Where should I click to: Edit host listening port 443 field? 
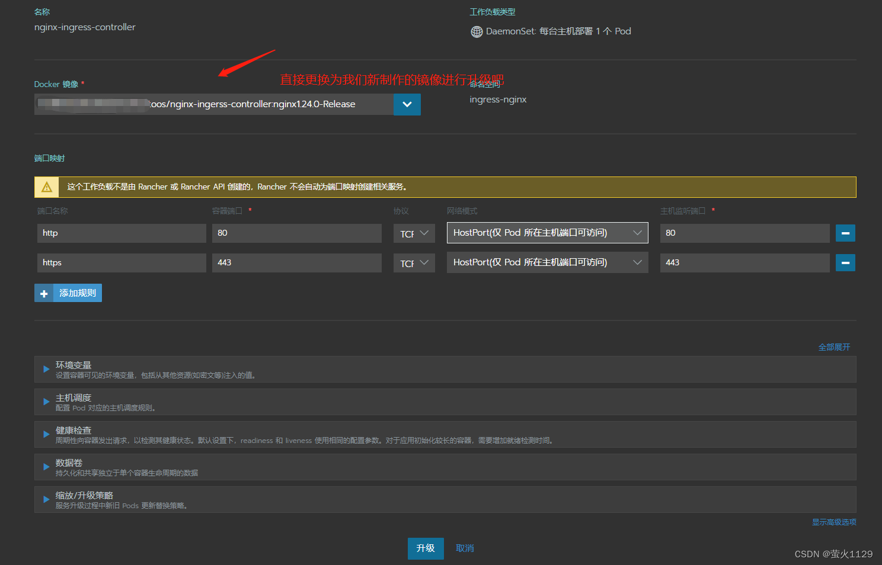coord(745,263)
